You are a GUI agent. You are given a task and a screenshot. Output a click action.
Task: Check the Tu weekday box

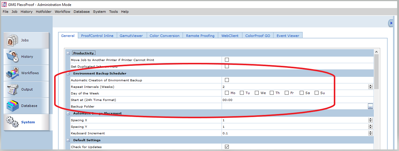click(242, 93)
